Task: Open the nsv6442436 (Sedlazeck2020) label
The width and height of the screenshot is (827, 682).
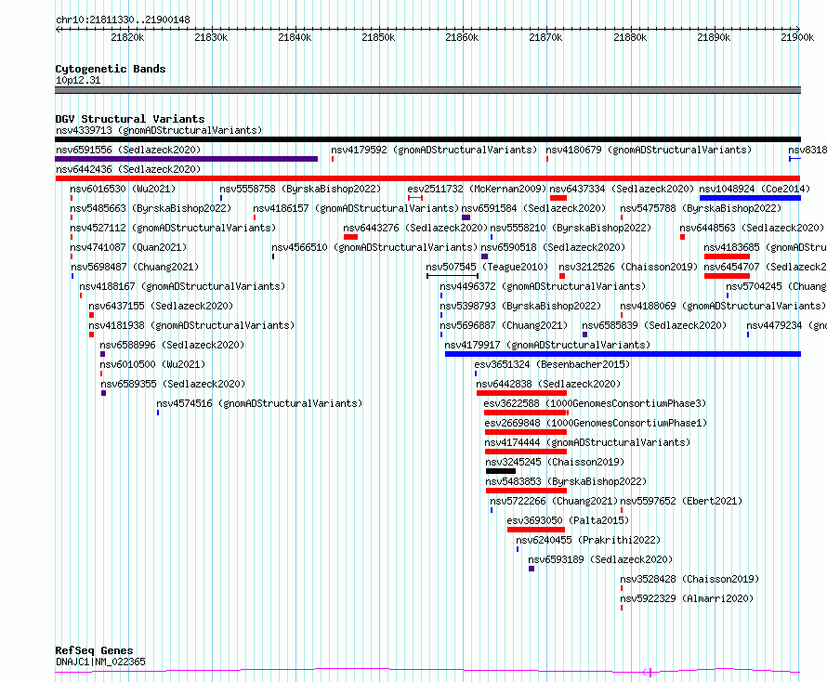Action: pyautogui.click(x=128, y=169)
